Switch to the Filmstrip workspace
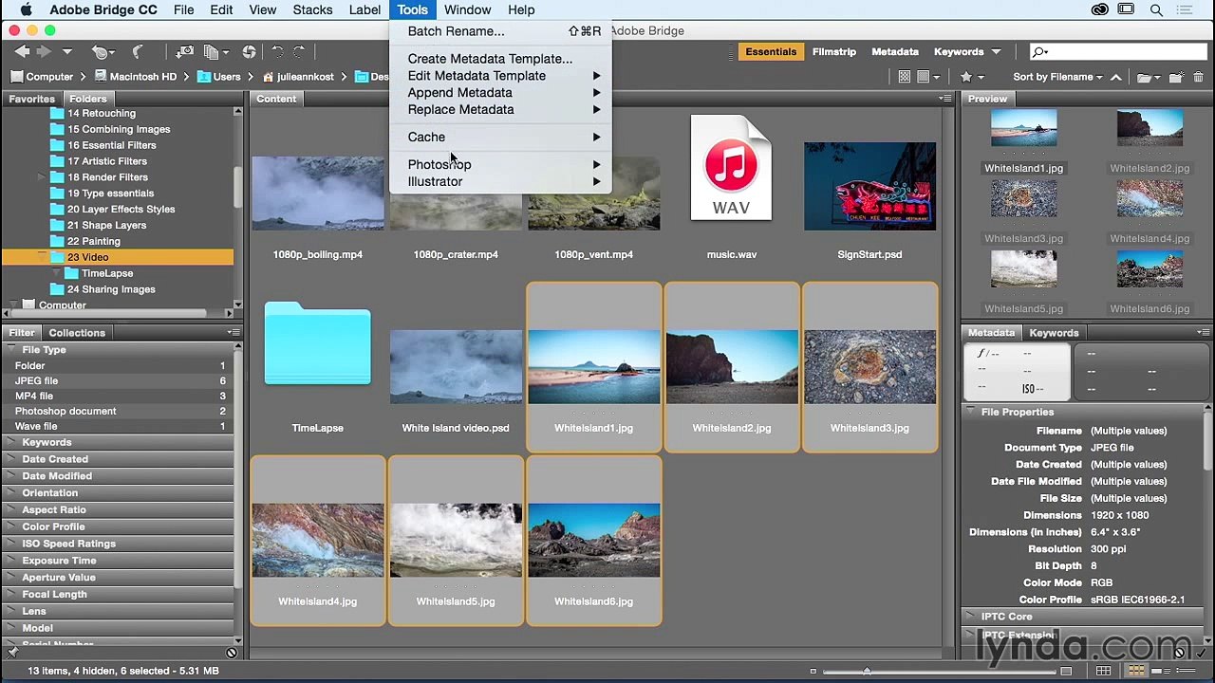The image size is (1215, 683). coord(833,52)
